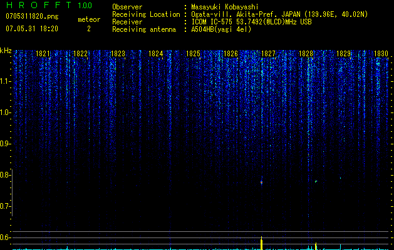Click the Observer label
394x250 pixels.
[x=127, y=7]
